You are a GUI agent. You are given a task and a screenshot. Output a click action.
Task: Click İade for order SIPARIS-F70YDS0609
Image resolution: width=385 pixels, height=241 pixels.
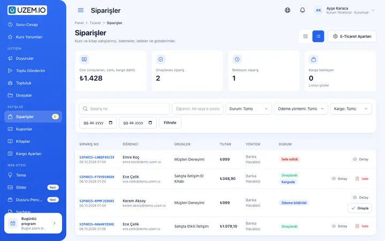(362, 178)
